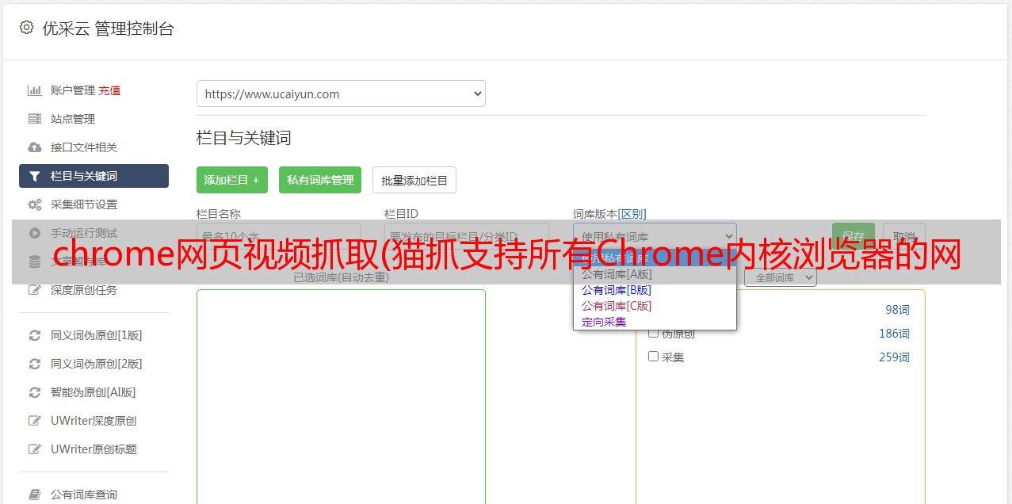
Task: Click the gear icon beside 优采云 管理控制台
Action: click(x=26, y=28)
